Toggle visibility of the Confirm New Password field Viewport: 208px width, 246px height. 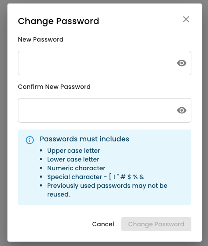pos(182,110)
